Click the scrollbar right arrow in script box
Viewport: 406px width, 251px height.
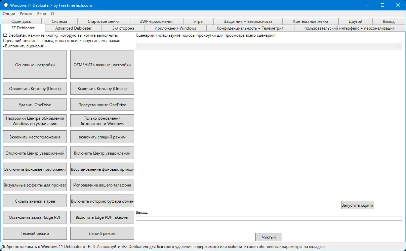399,46
